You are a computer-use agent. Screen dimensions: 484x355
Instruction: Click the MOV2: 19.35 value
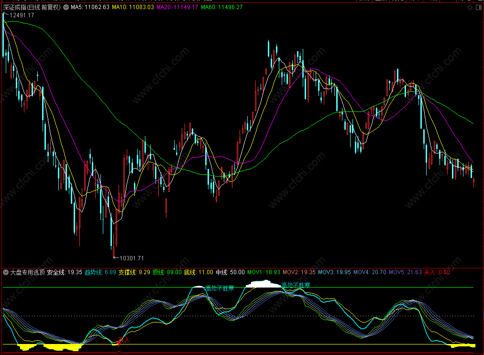point(299,272)
